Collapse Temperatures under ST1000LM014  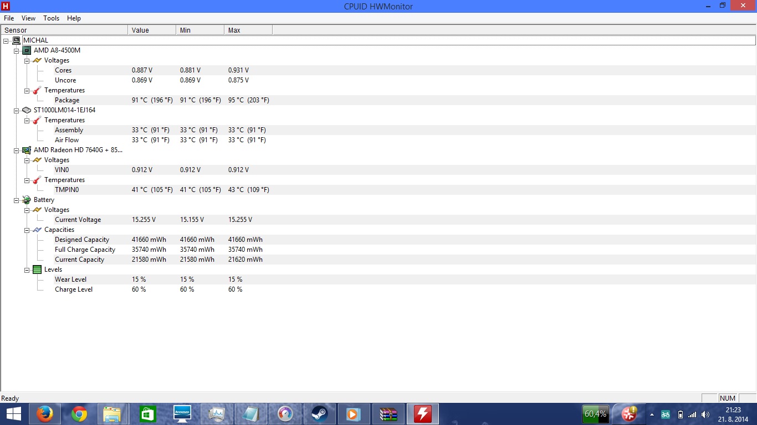coord(27,120)
